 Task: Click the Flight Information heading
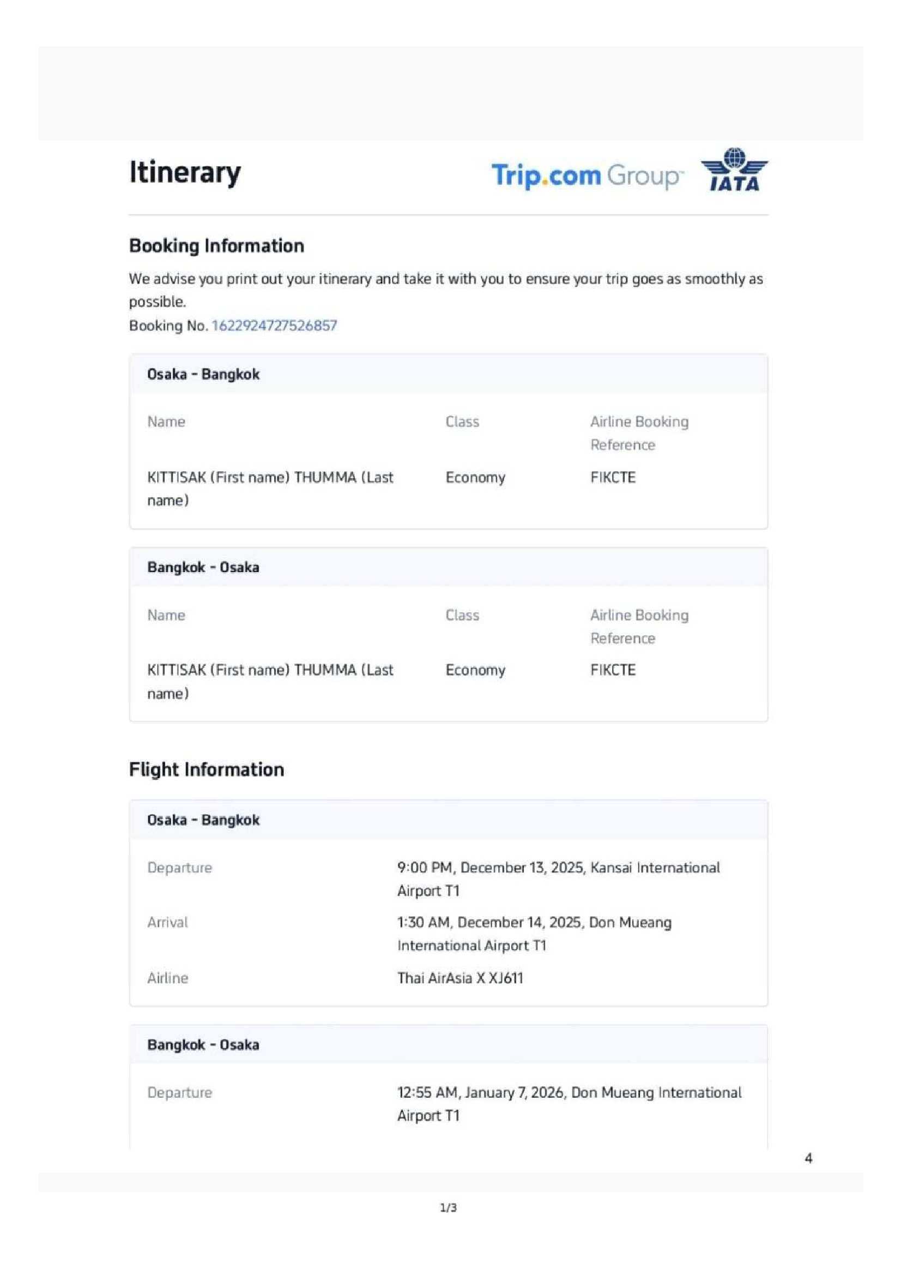(207, 769)
